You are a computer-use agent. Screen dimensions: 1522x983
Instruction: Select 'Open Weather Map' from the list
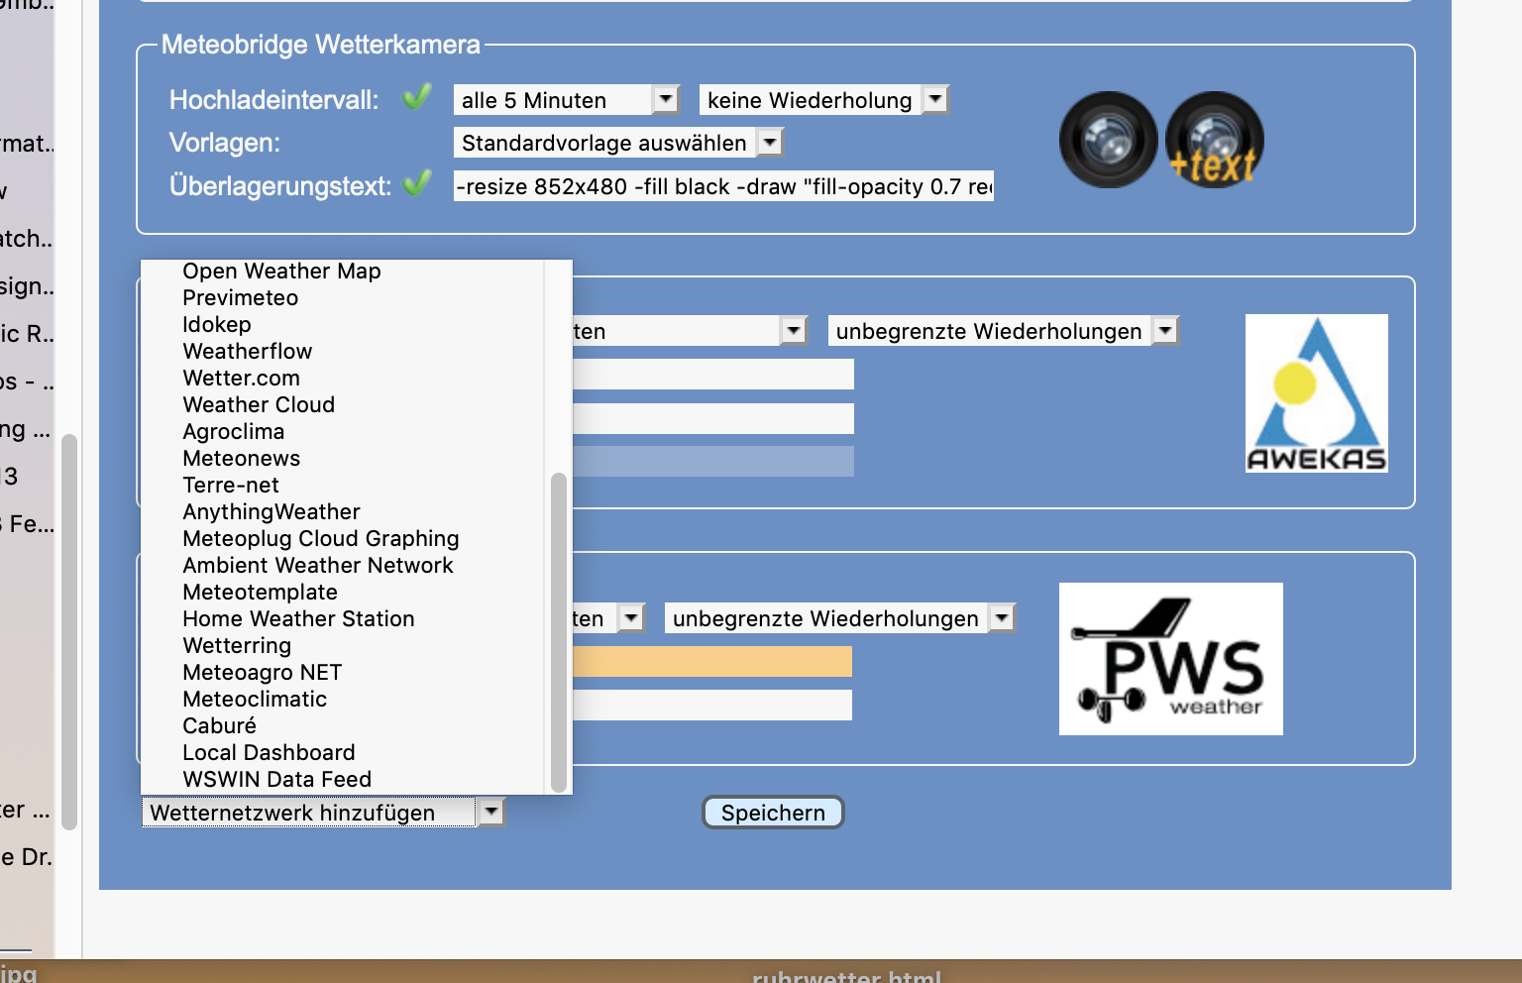tap(281, 272)
